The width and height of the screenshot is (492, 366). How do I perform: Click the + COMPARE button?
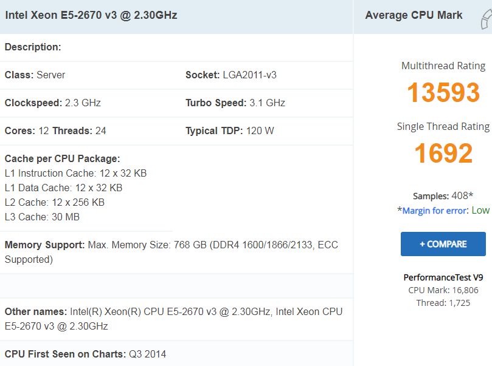click(443, 244)
